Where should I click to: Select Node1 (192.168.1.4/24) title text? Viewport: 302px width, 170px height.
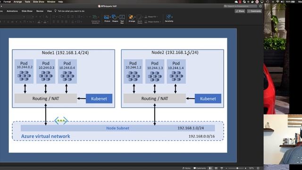point(65,52)
